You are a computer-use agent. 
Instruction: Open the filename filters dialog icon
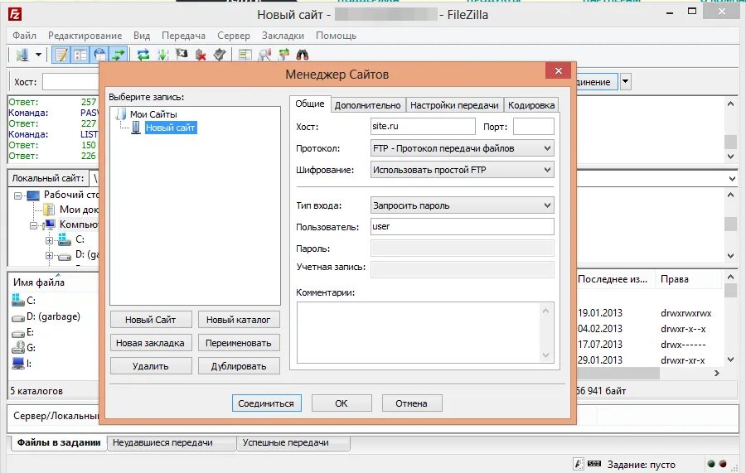point(245,56)
